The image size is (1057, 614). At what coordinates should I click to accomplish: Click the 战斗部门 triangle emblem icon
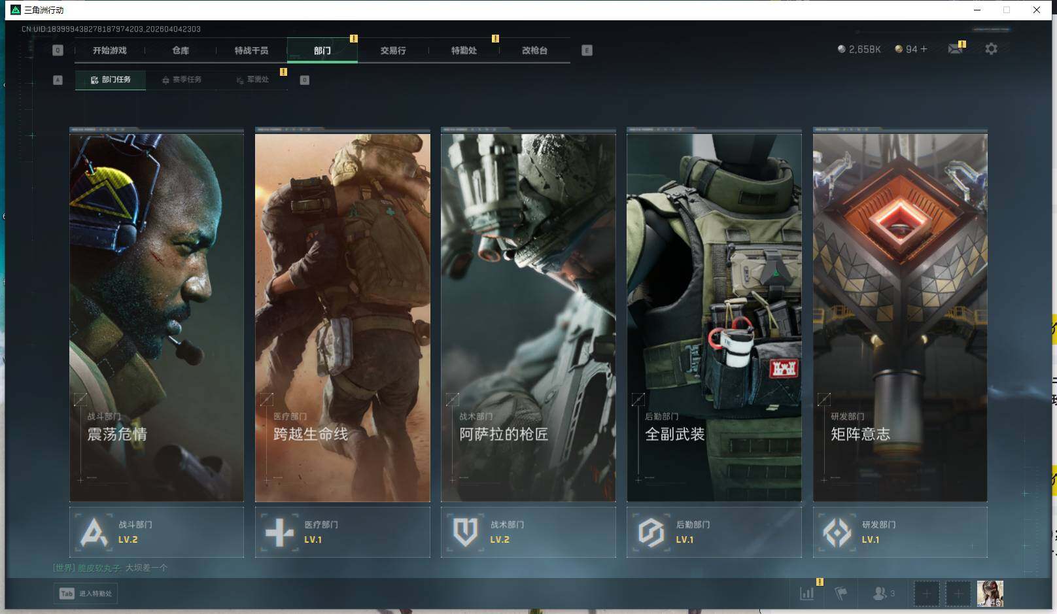pos(94,532)
